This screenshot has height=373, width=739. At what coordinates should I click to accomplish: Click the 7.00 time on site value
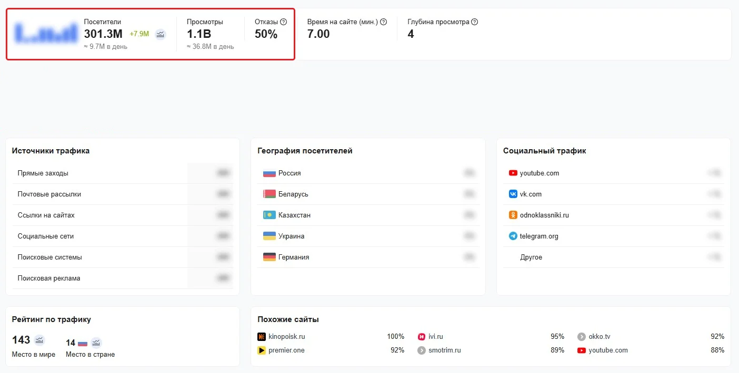coord(318,34)
